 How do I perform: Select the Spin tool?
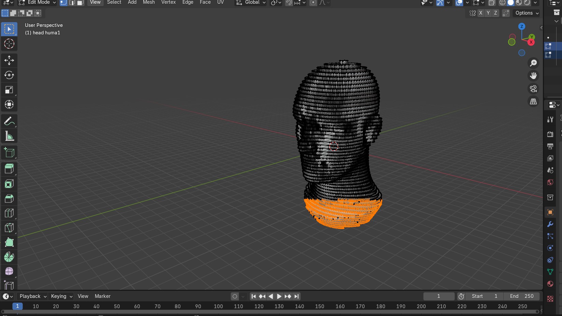tap(9, 257)
